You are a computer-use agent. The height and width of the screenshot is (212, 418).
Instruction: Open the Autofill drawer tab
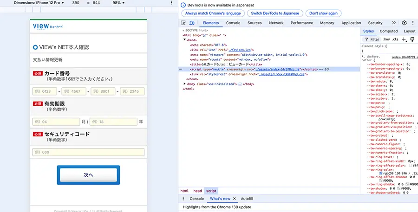pos(247,199)
